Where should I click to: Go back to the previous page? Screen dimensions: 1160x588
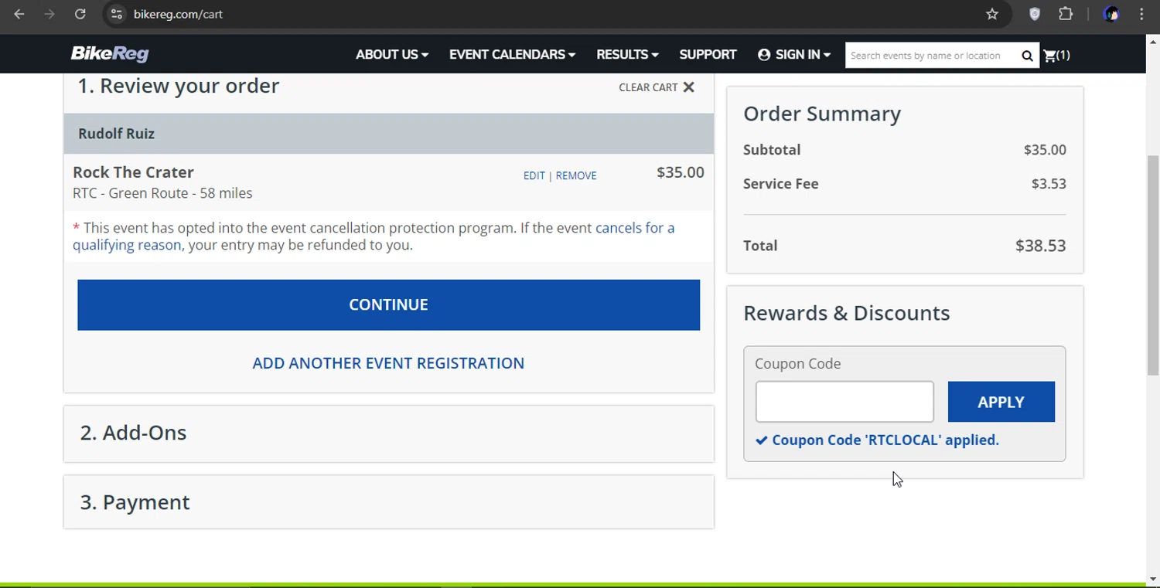click(19, 14)
